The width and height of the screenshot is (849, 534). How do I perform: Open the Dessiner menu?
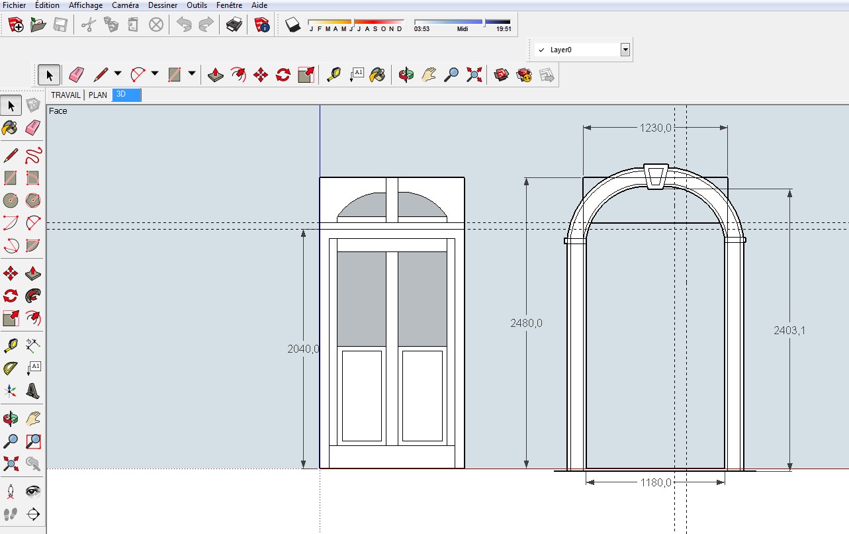pyautogui.click(x=163, y=5)
